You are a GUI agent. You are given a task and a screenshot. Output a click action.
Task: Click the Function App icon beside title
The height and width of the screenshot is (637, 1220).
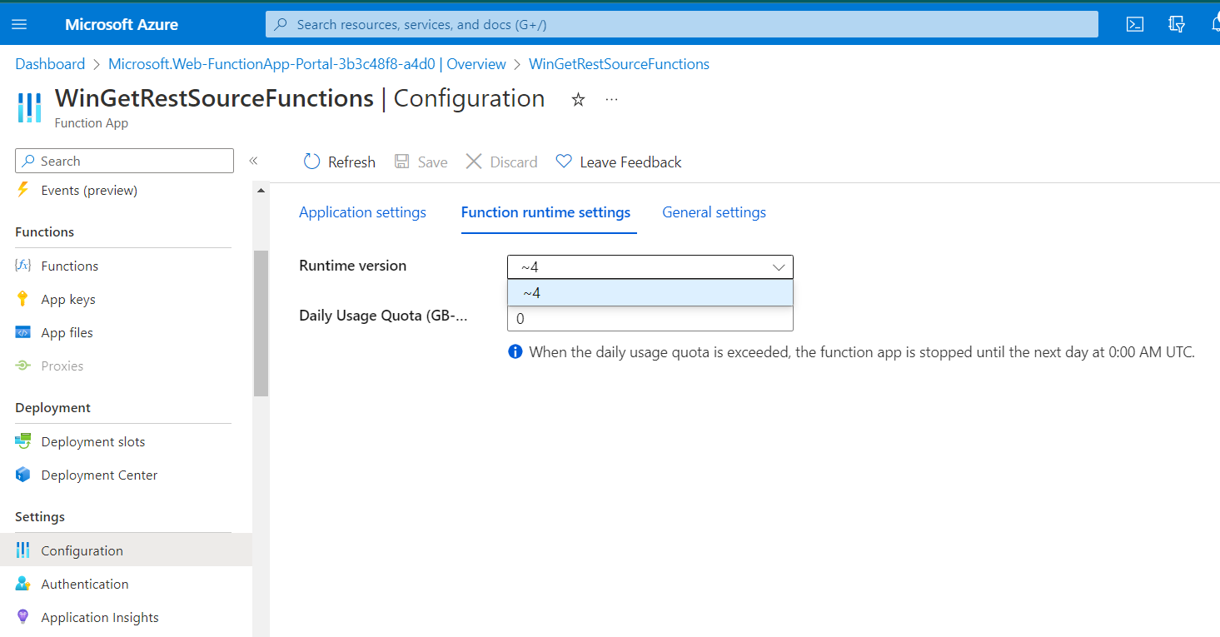29,107
